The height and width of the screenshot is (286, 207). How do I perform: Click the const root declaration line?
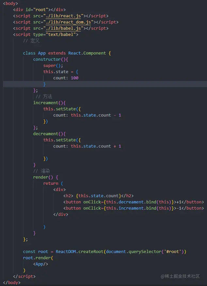pos(105,251)
